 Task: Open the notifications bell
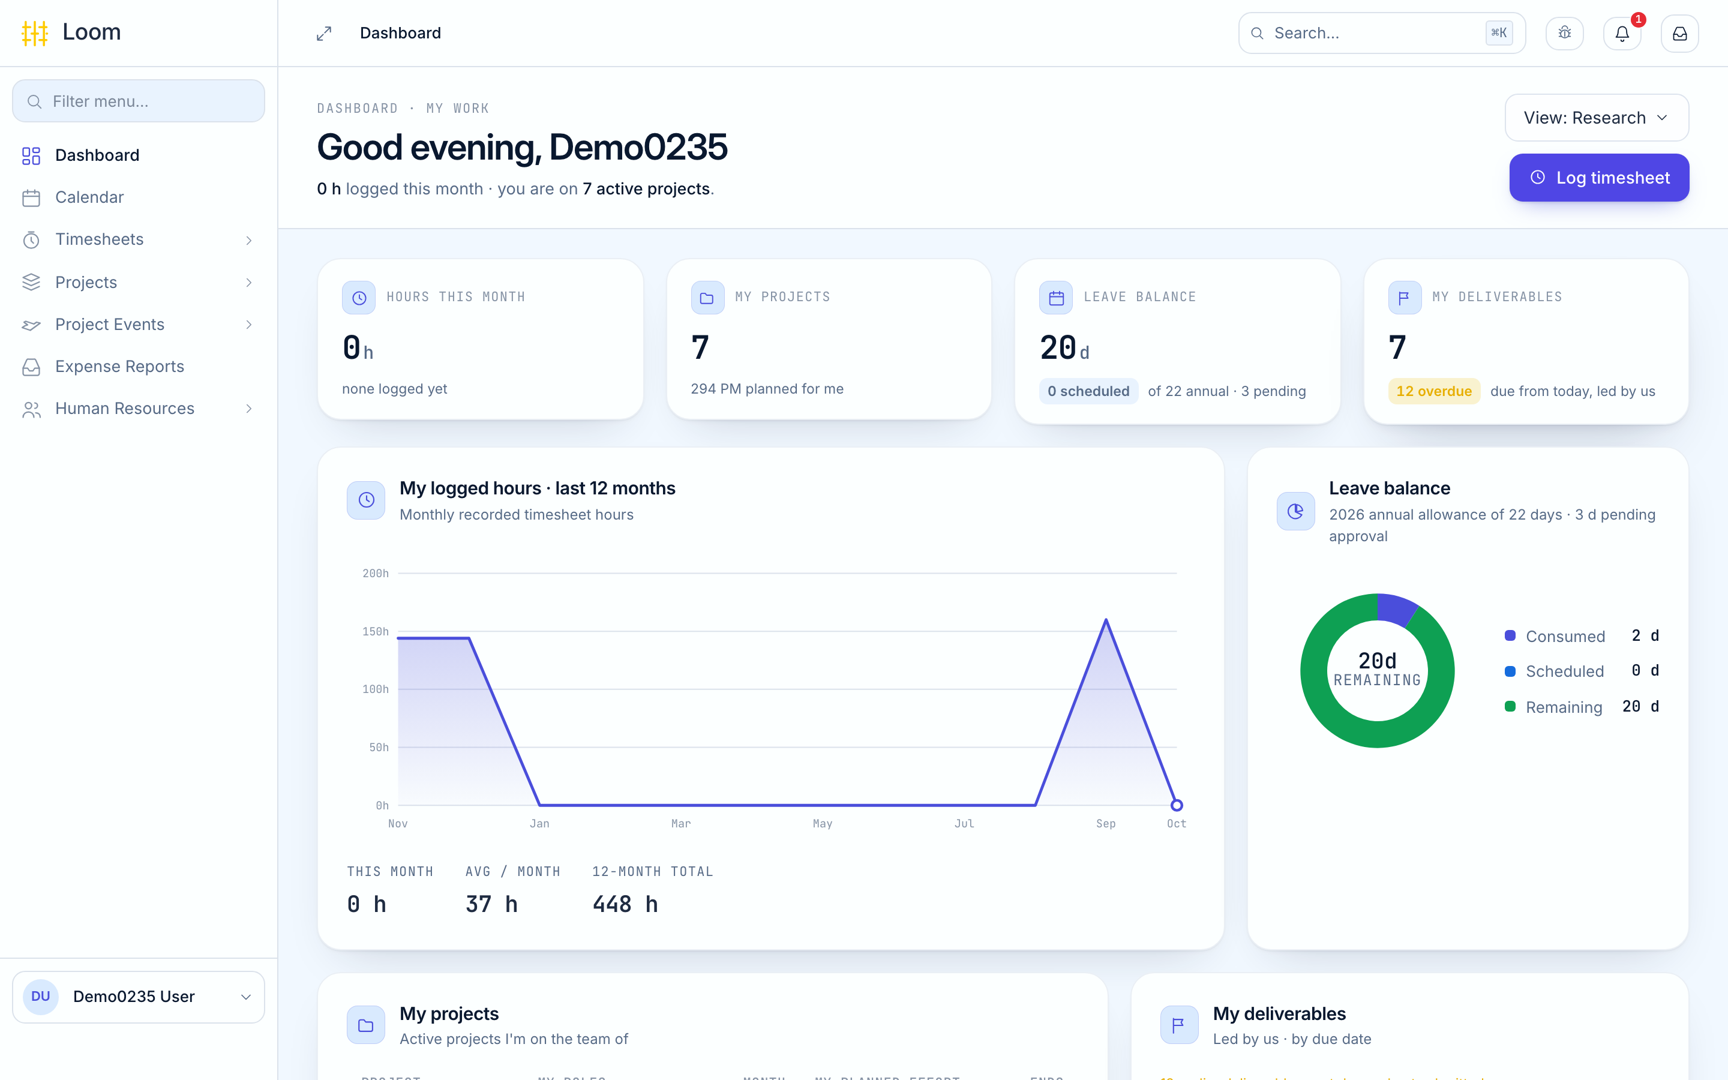pyautogui.click(x=1622, y=33)
